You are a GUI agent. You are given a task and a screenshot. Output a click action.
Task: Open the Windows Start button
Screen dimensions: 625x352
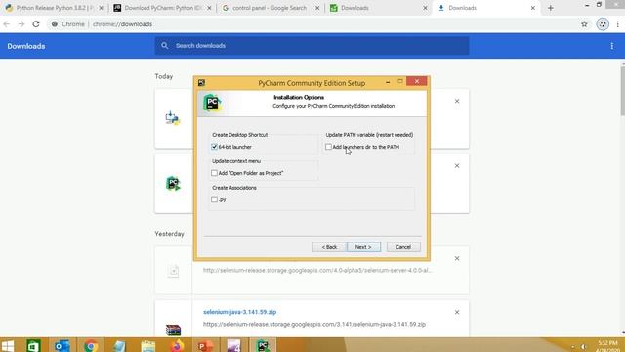click(8, 345)
